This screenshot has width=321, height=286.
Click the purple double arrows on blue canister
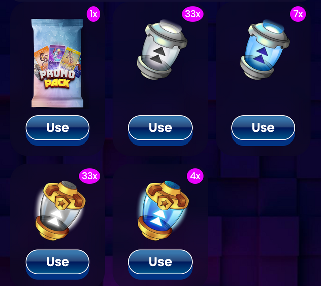(260, 55)
